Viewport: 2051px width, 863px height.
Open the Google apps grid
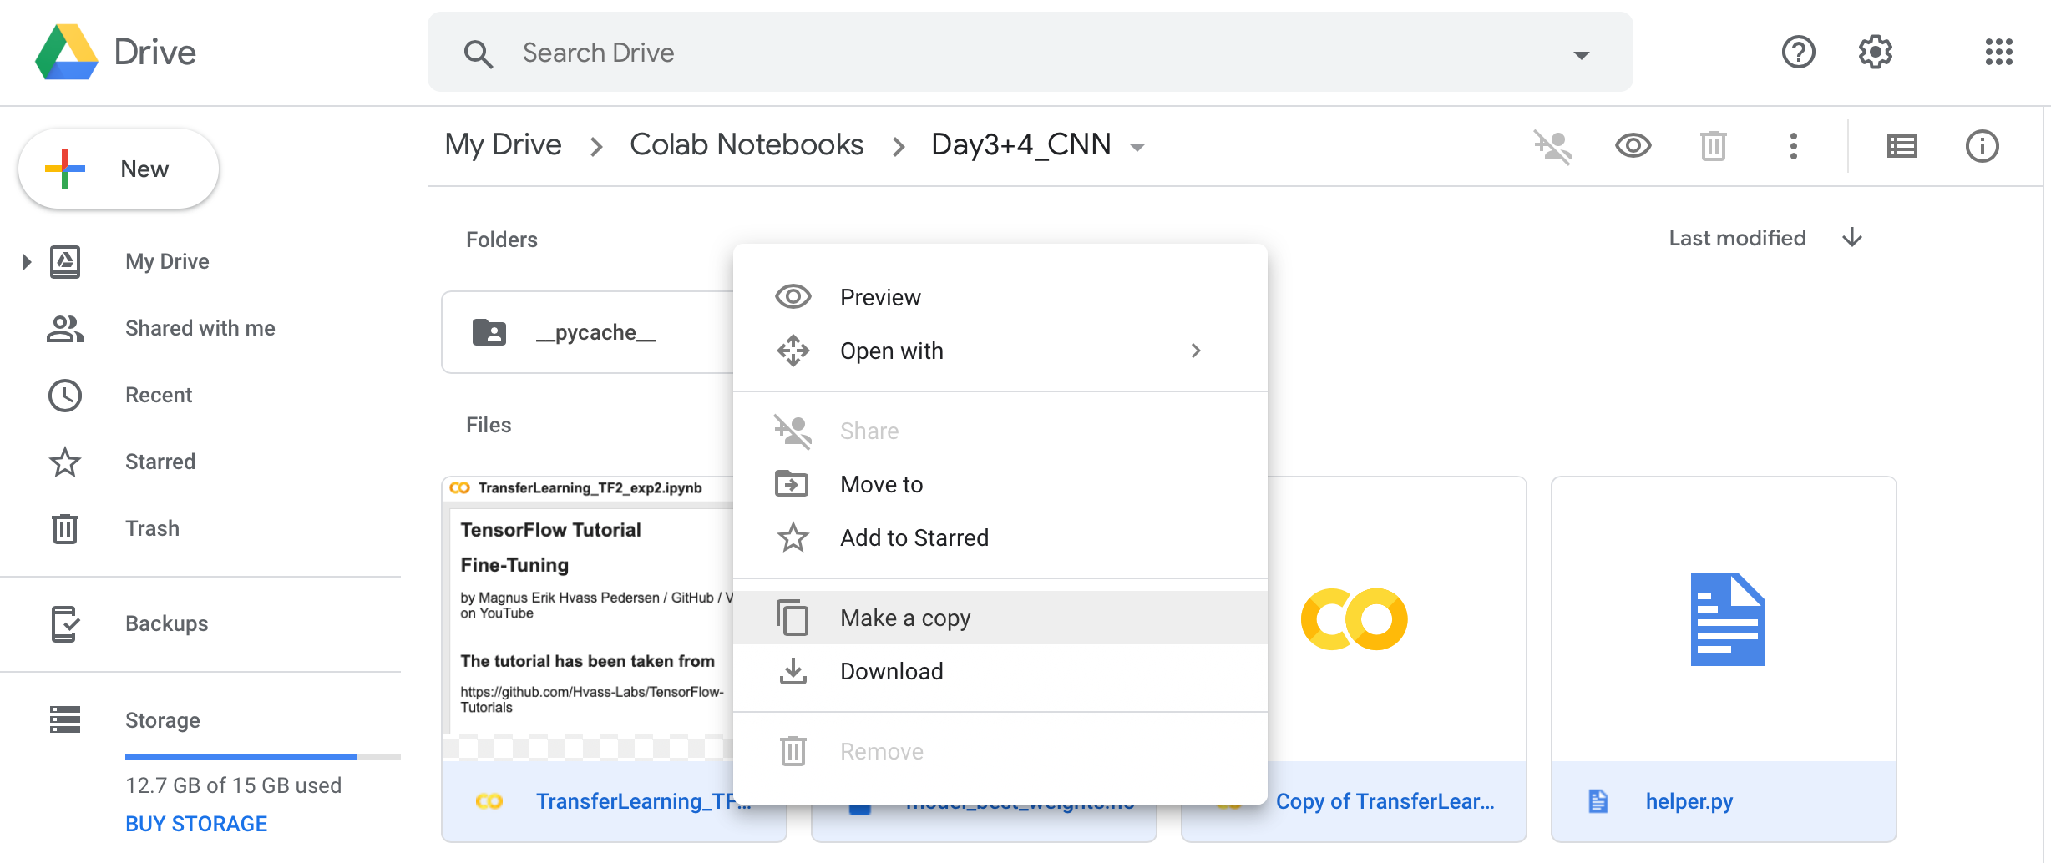point(1999,52)
